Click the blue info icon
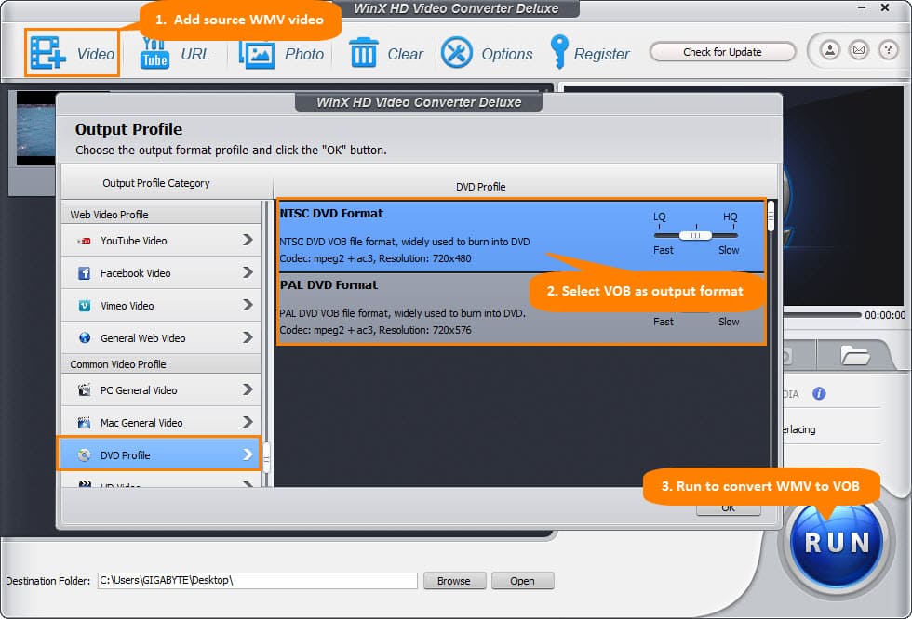Screen dimensions: 912x619 coord(819,394)
